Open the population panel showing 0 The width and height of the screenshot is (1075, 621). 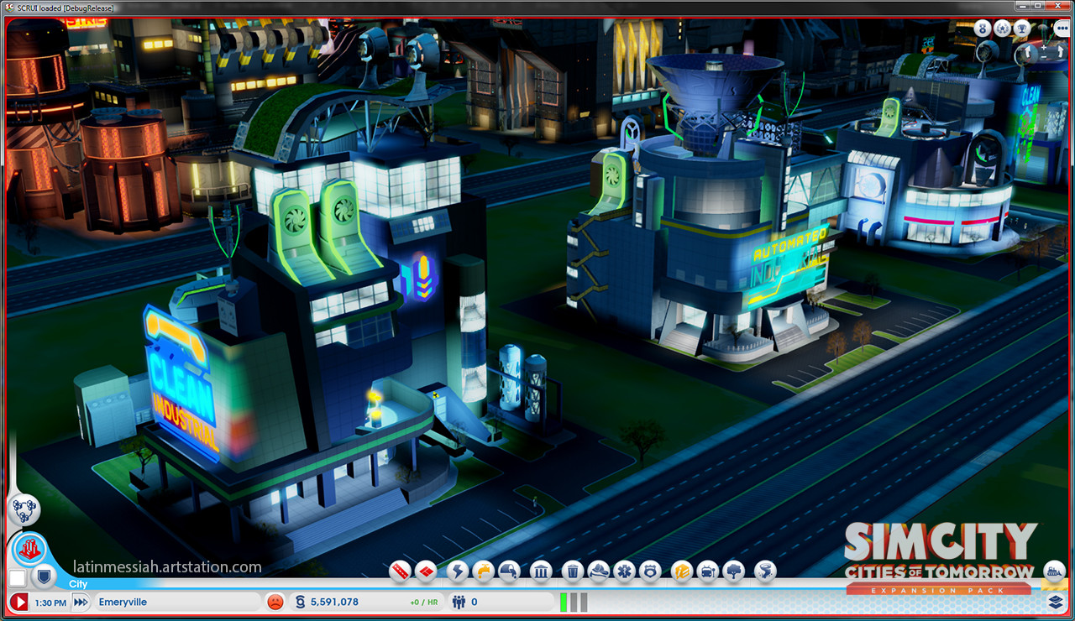point(501,602)
